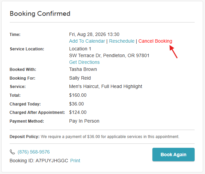Click the booking ID code A7PUYJHGGC

point(52,161)
